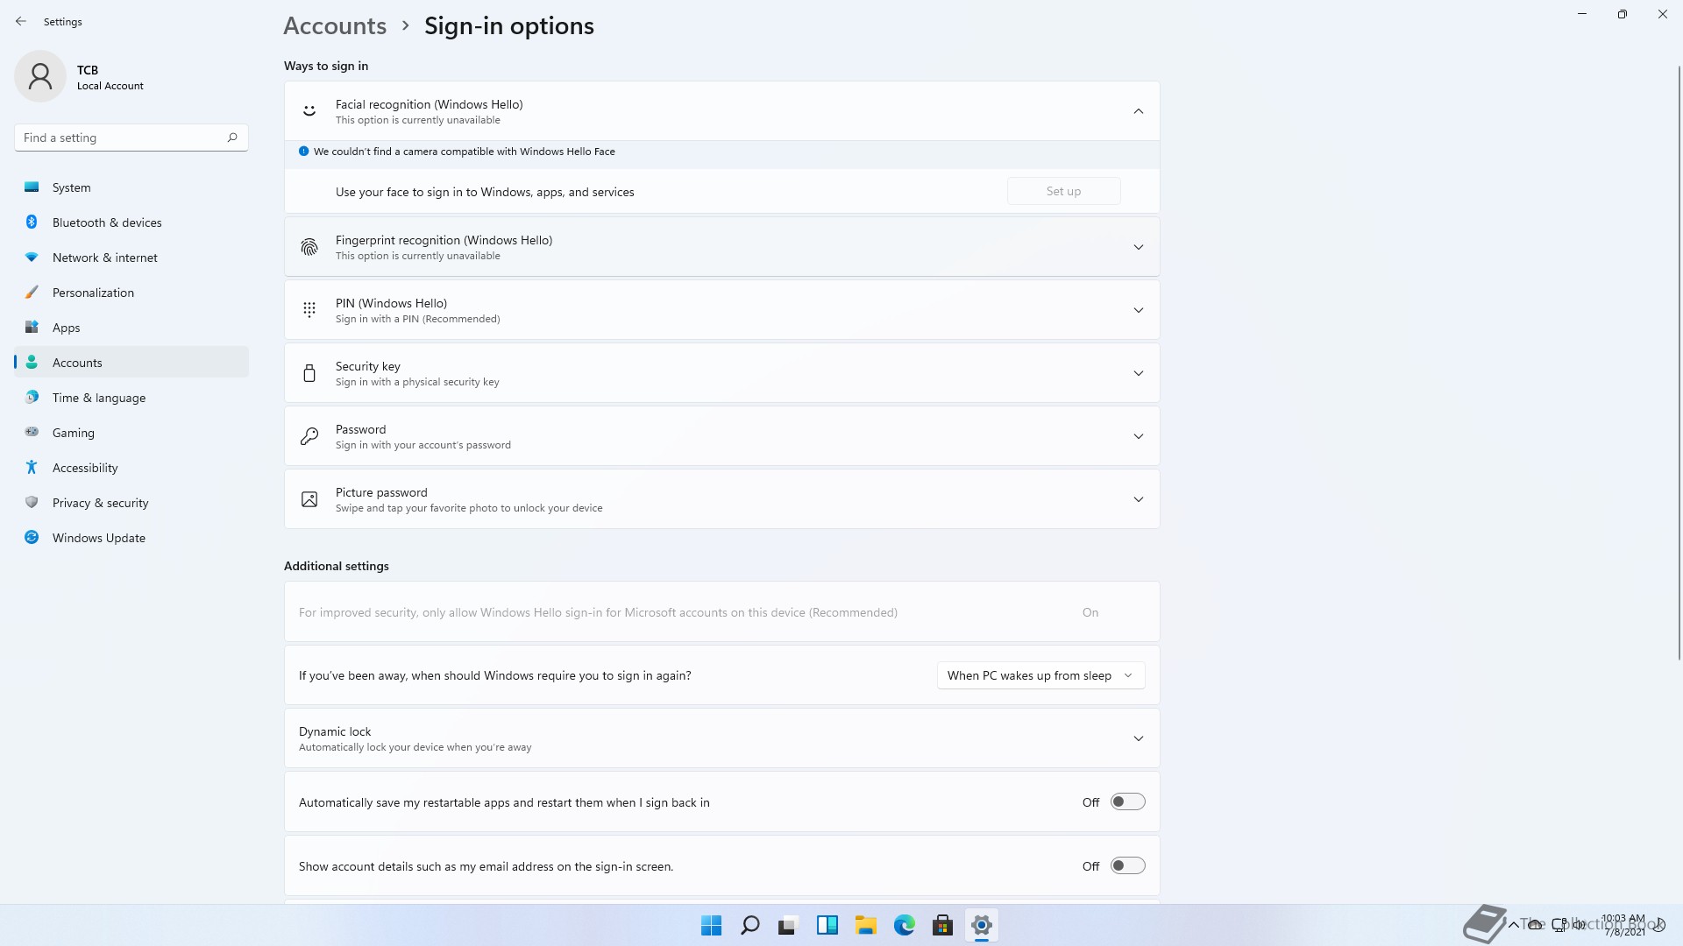The image size is (1683, 946).
Task: Click the Gaming controller icon
Action: tap(32, 432)
